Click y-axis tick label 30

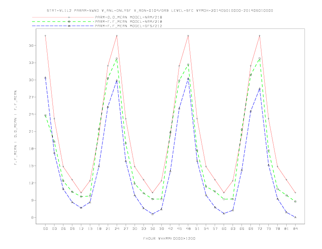tap(31, 80)
